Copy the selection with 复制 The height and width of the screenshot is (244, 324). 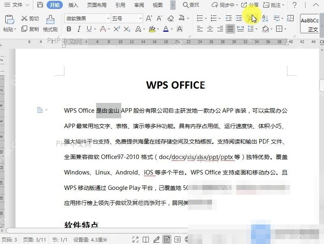pos(30,29)
